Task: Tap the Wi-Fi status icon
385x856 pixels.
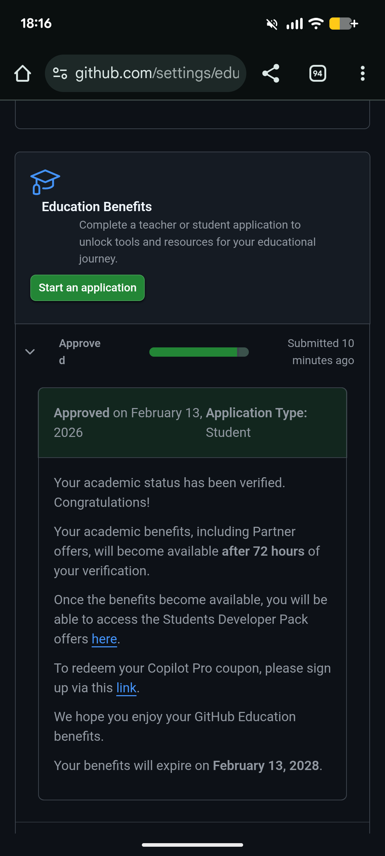Action: (x=316, y=24)
